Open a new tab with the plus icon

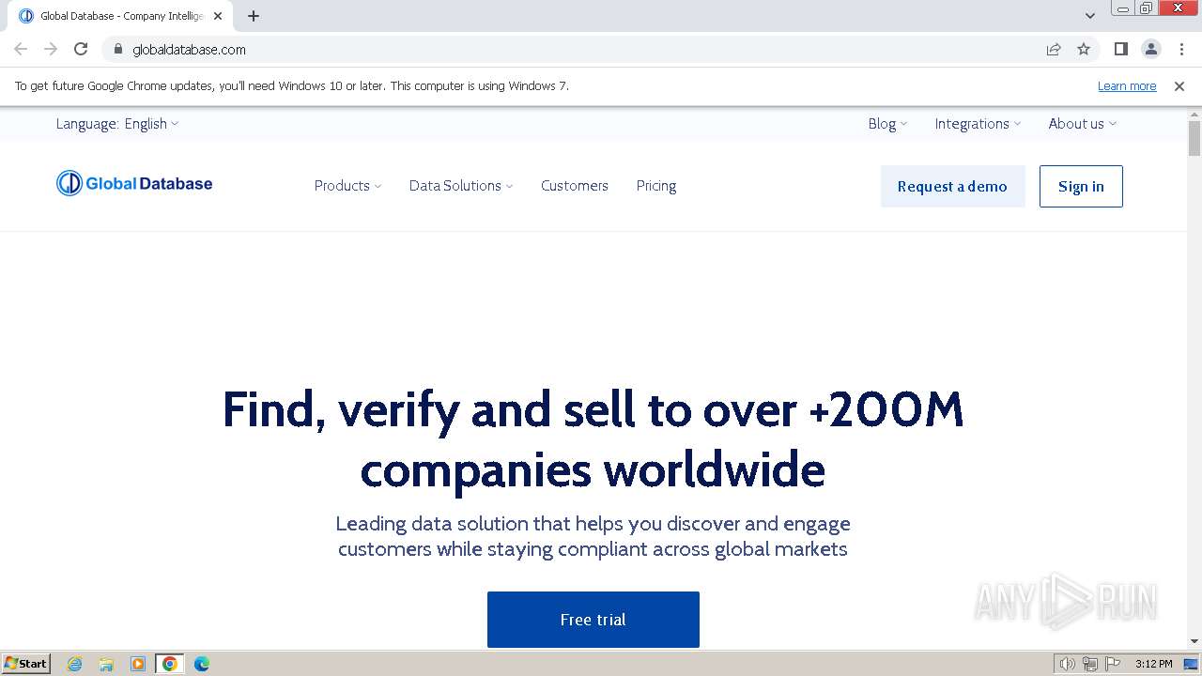pos(254,16)
